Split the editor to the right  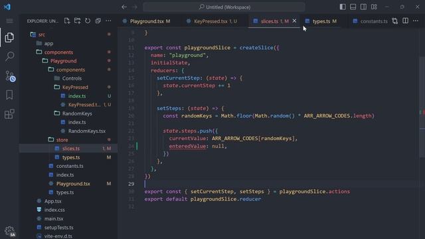(405, 21)
